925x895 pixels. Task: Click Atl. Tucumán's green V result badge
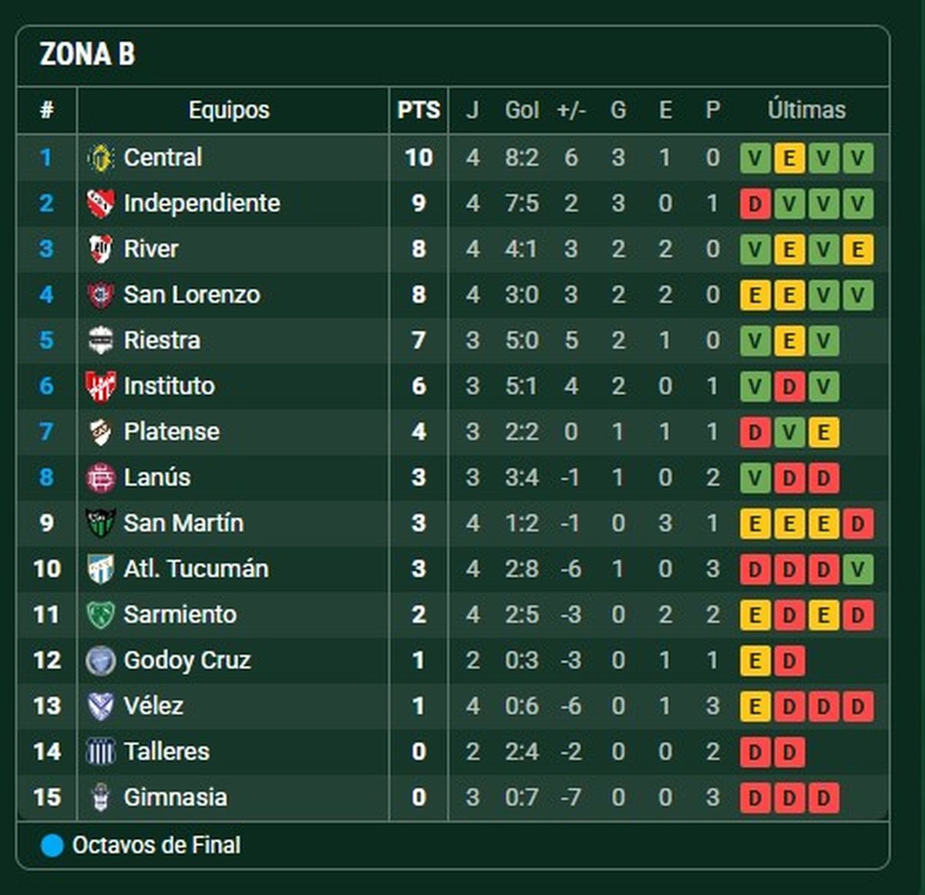coord(857,570)
